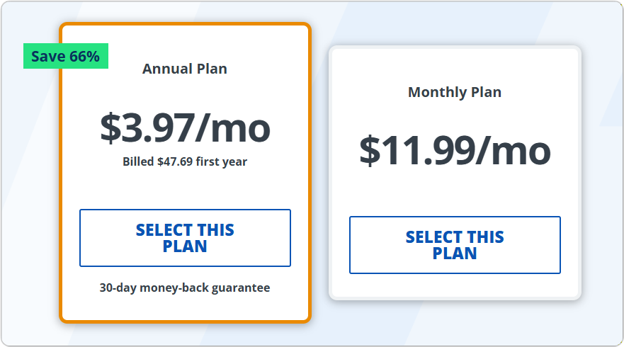Image resolution: width=624 pixels, height=347 pixels.
Task: Click the $11.99/mo monthly price
Action: tap(455, 150)
